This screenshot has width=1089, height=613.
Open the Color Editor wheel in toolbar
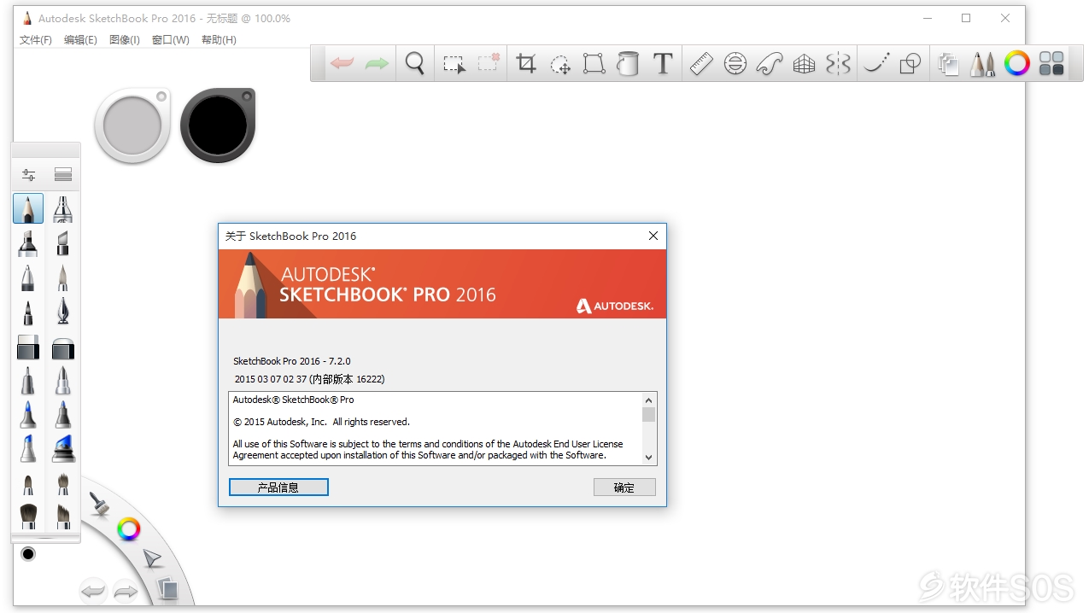(1016, 64)
